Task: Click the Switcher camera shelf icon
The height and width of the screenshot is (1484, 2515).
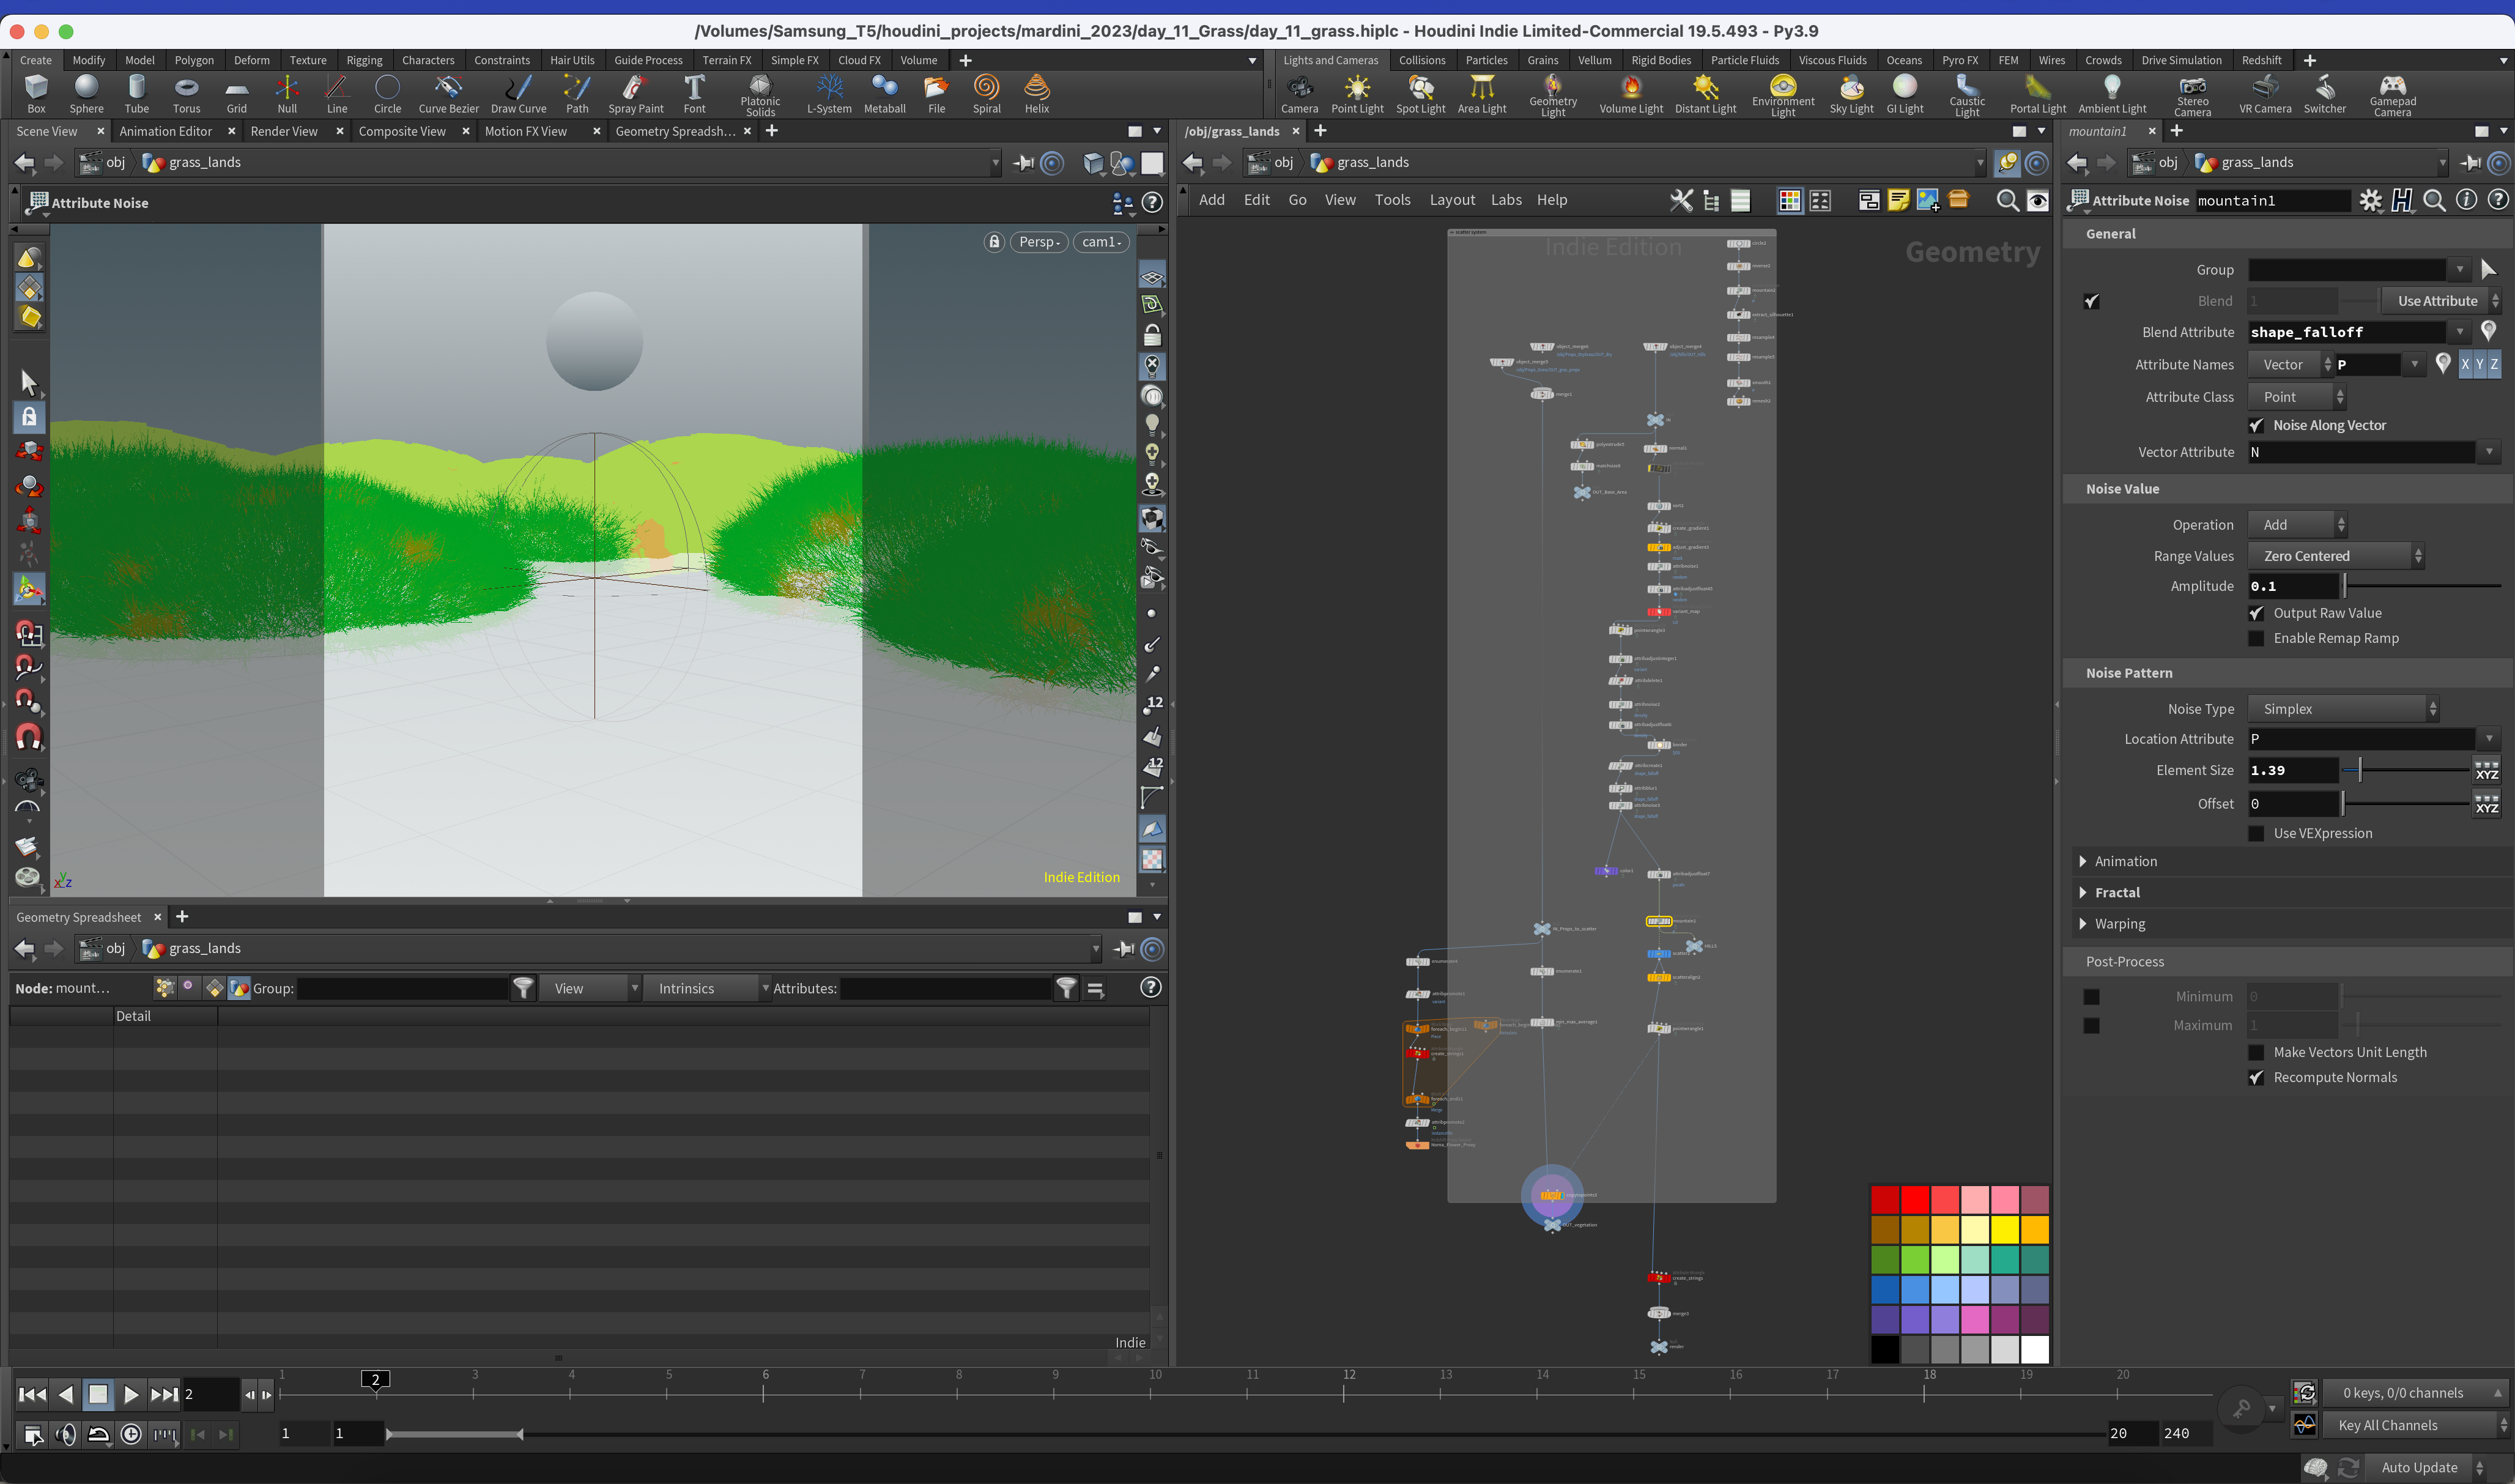Action: click(2324, 94)
